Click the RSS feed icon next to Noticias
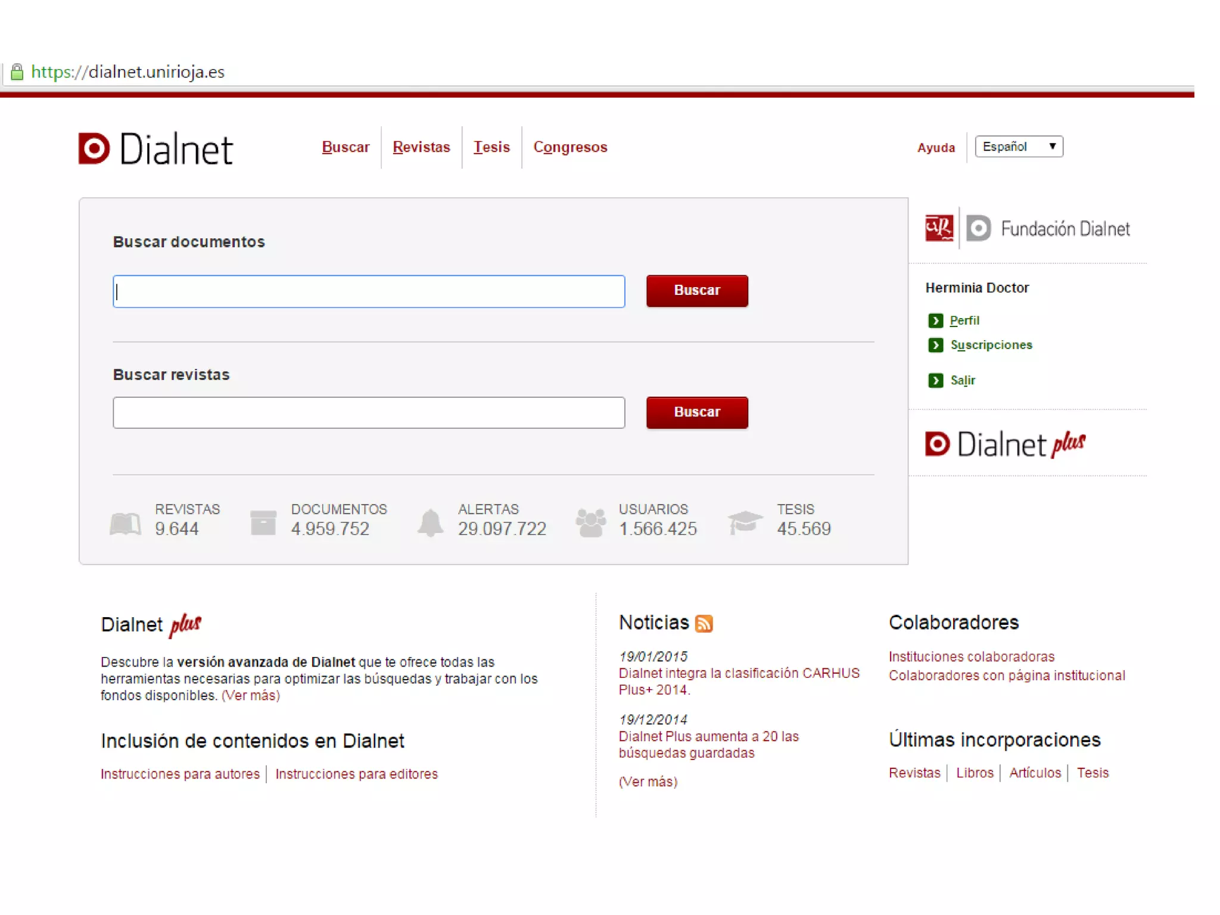 point(704,623)
